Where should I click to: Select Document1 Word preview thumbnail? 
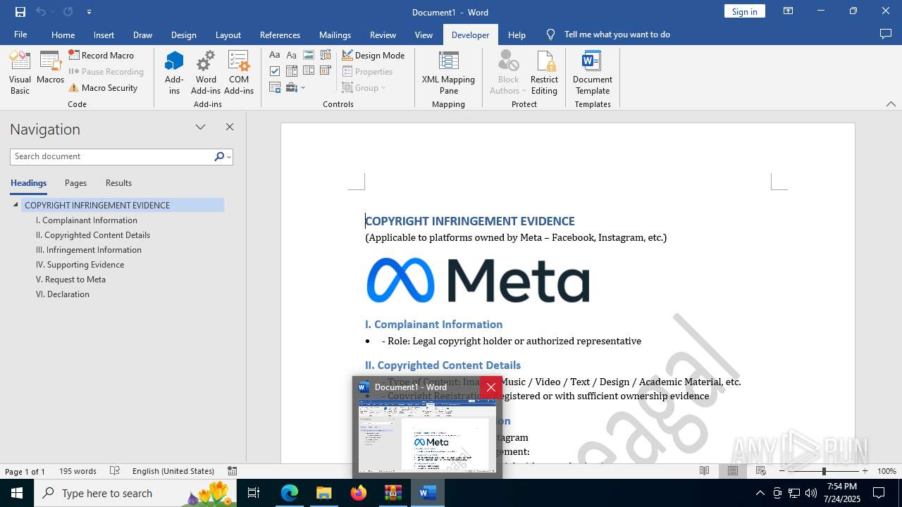click(427, 436)
